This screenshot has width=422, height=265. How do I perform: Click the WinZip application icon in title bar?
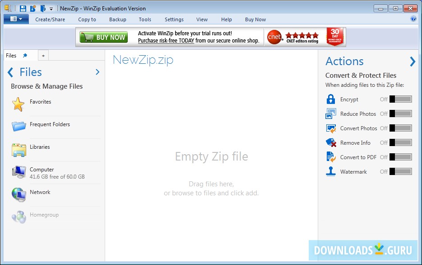point(8,8)
